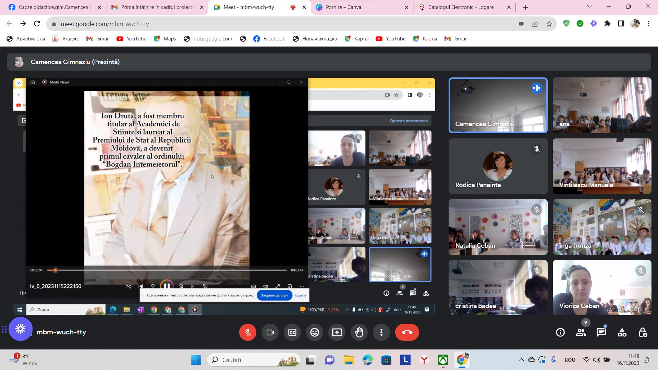Image resolution: width=658 pixels, height=370 pixels.
Task: Turn on captions with CC button
Action: pos(292,332)
